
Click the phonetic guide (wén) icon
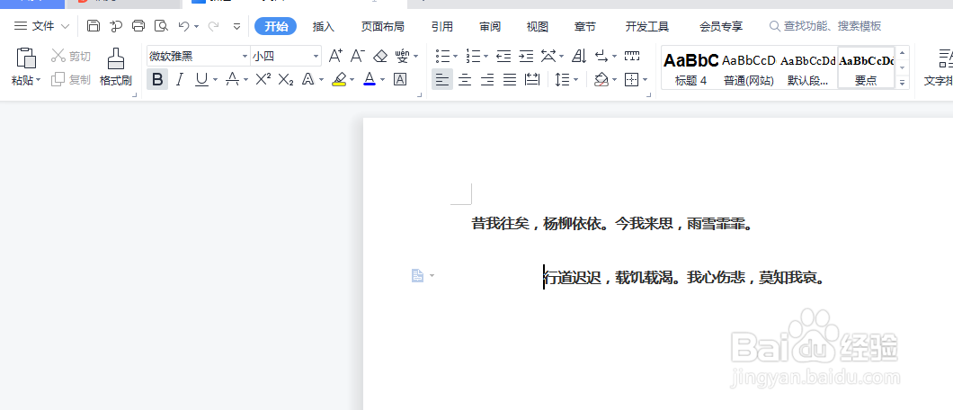[x=402, y=57]
